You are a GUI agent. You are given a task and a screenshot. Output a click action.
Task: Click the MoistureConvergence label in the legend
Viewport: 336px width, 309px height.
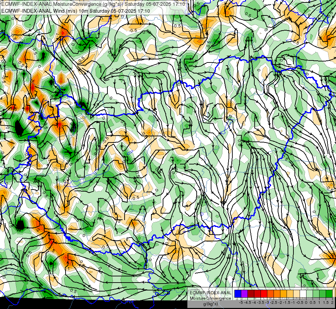pos(210,298)
